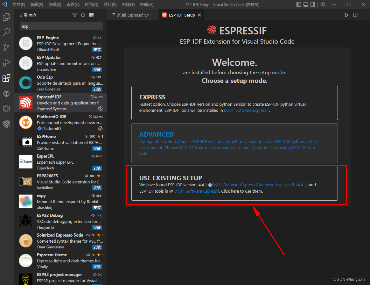This screenshot has width=370, height=285.
Task: Open the Extensions view icon
Action: [x=6, y=78]
